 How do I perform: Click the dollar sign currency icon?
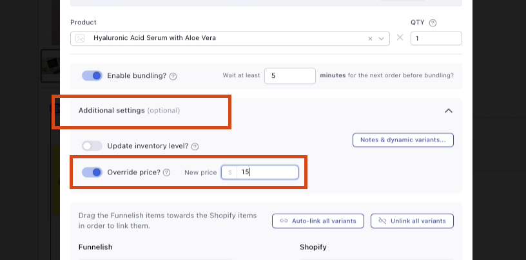pyautogui.click(x=229, y=172)
